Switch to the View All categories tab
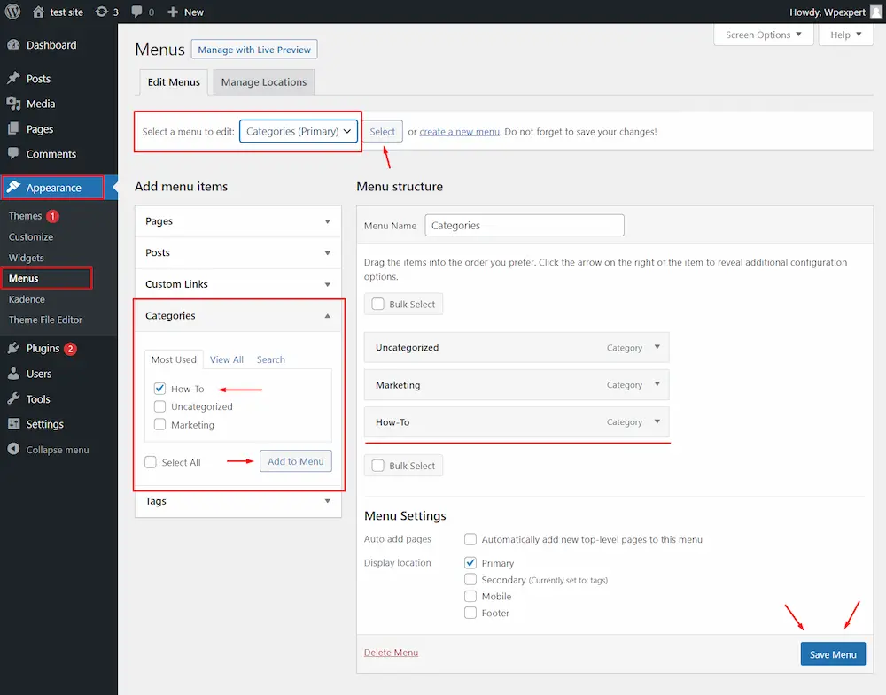This screenshot has width=886, height=695. pos(227,359)
